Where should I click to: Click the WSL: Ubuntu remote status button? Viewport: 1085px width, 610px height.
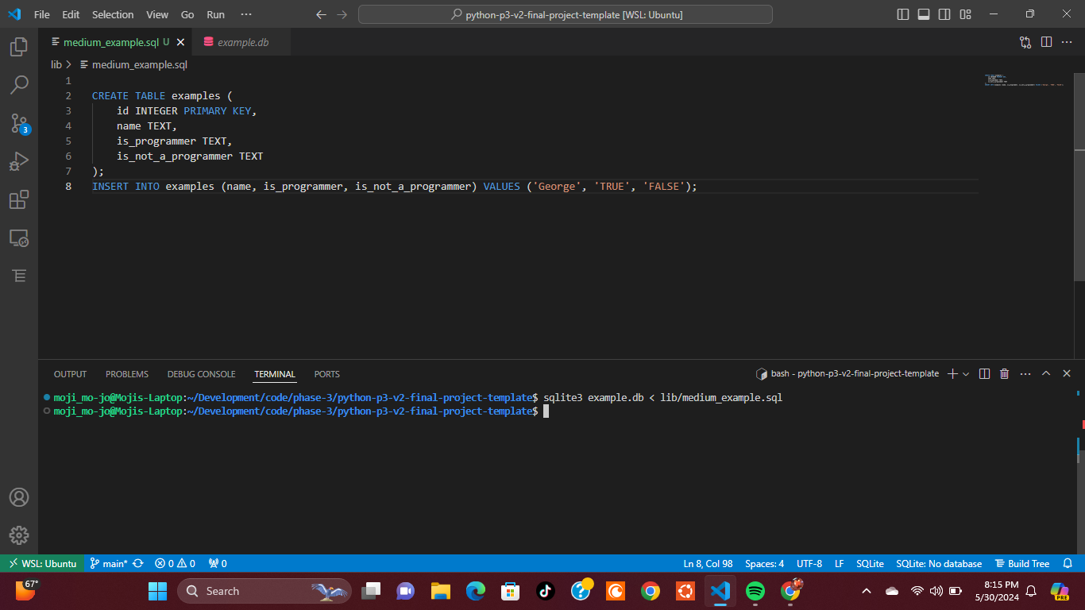click(x=42, y=563)
